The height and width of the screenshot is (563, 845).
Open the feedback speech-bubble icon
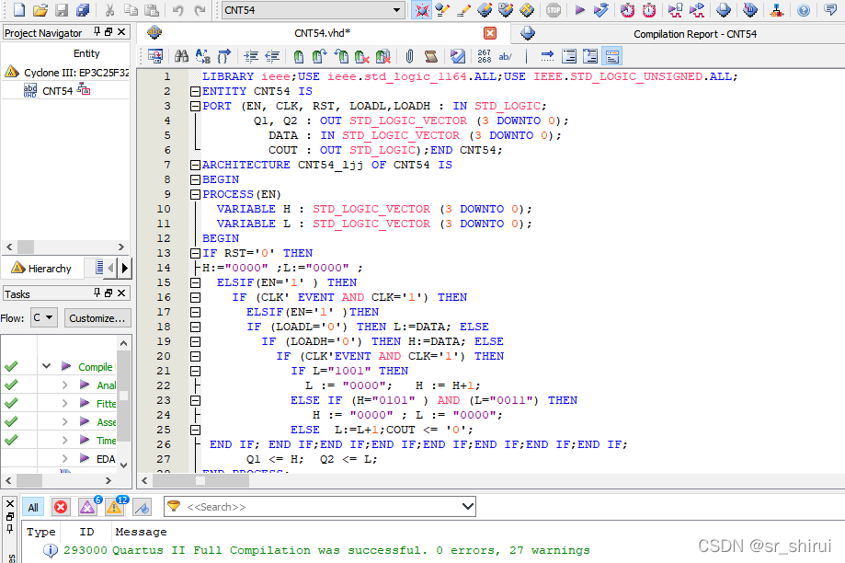tap(830, 10)
